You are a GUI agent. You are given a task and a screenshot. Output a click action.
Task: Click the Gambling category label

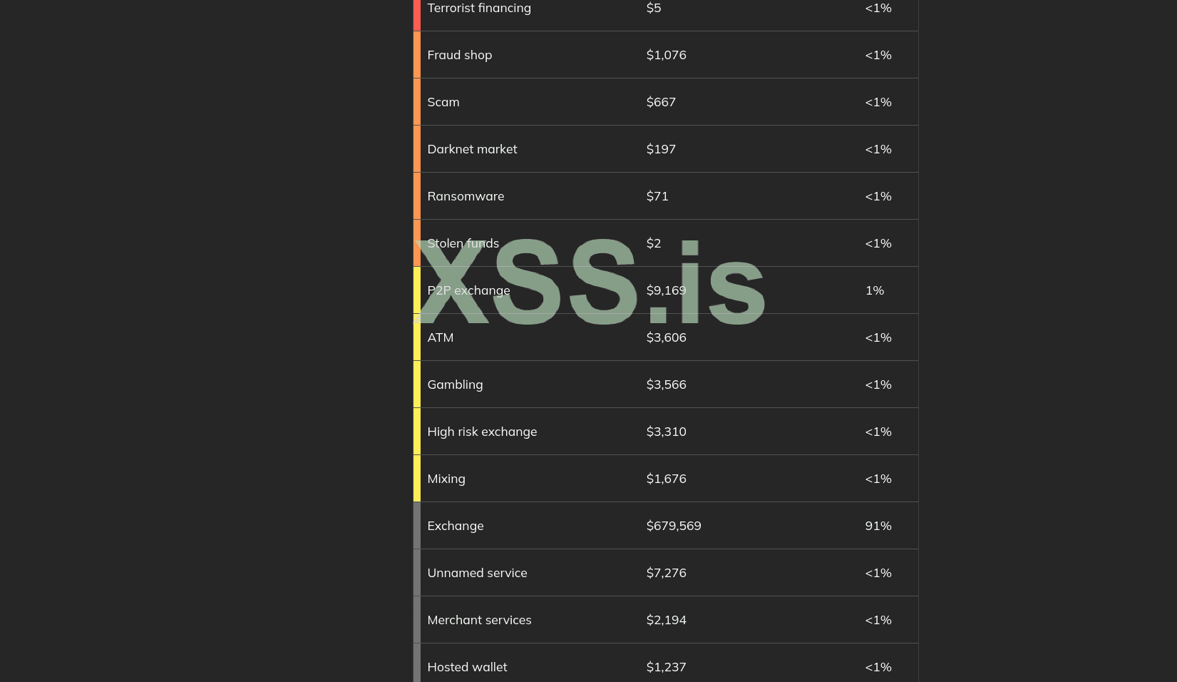(455, 385)
